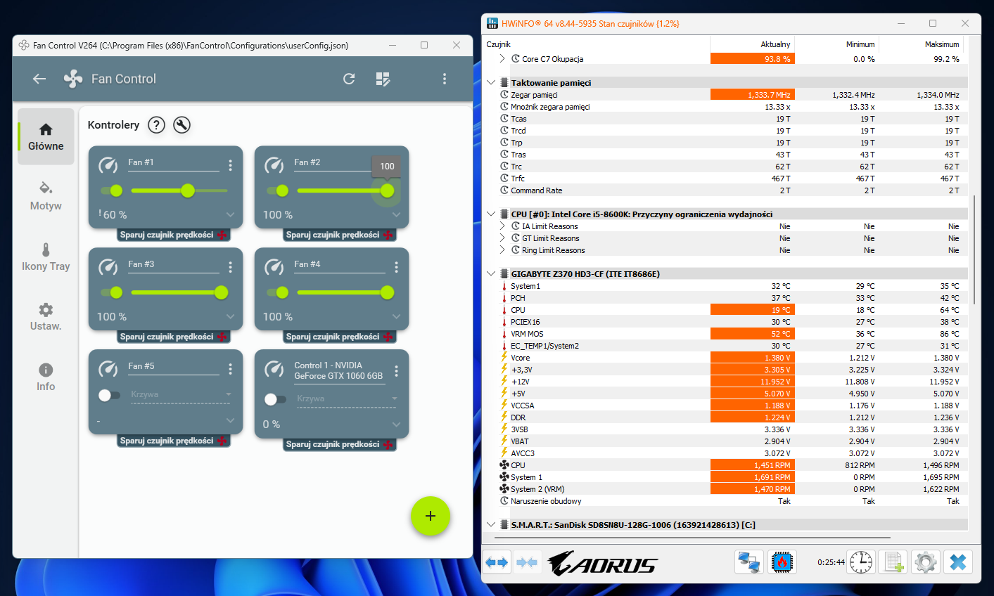This screenshot has height=596, width=994.
Task: Click the log file icon in HWiNFO toolbar
Action: pyautogui.click(x=893, y=562)
